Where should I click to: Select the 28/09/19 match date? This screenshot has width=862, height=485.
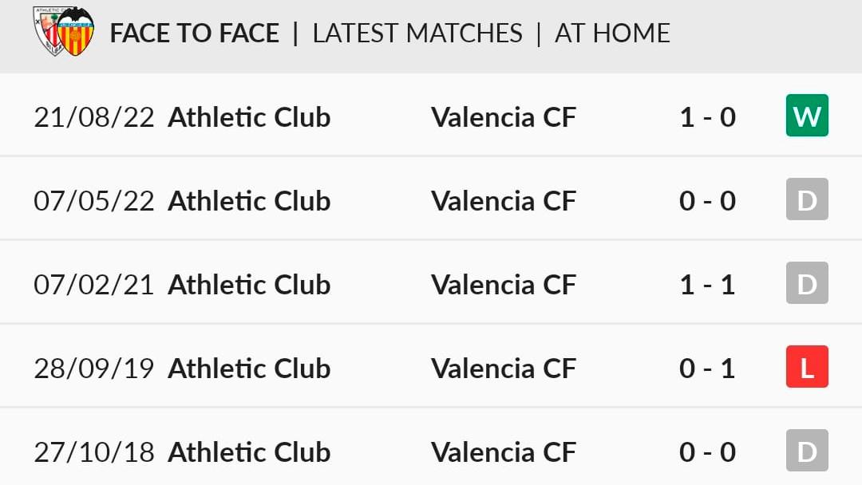[94, 369]
